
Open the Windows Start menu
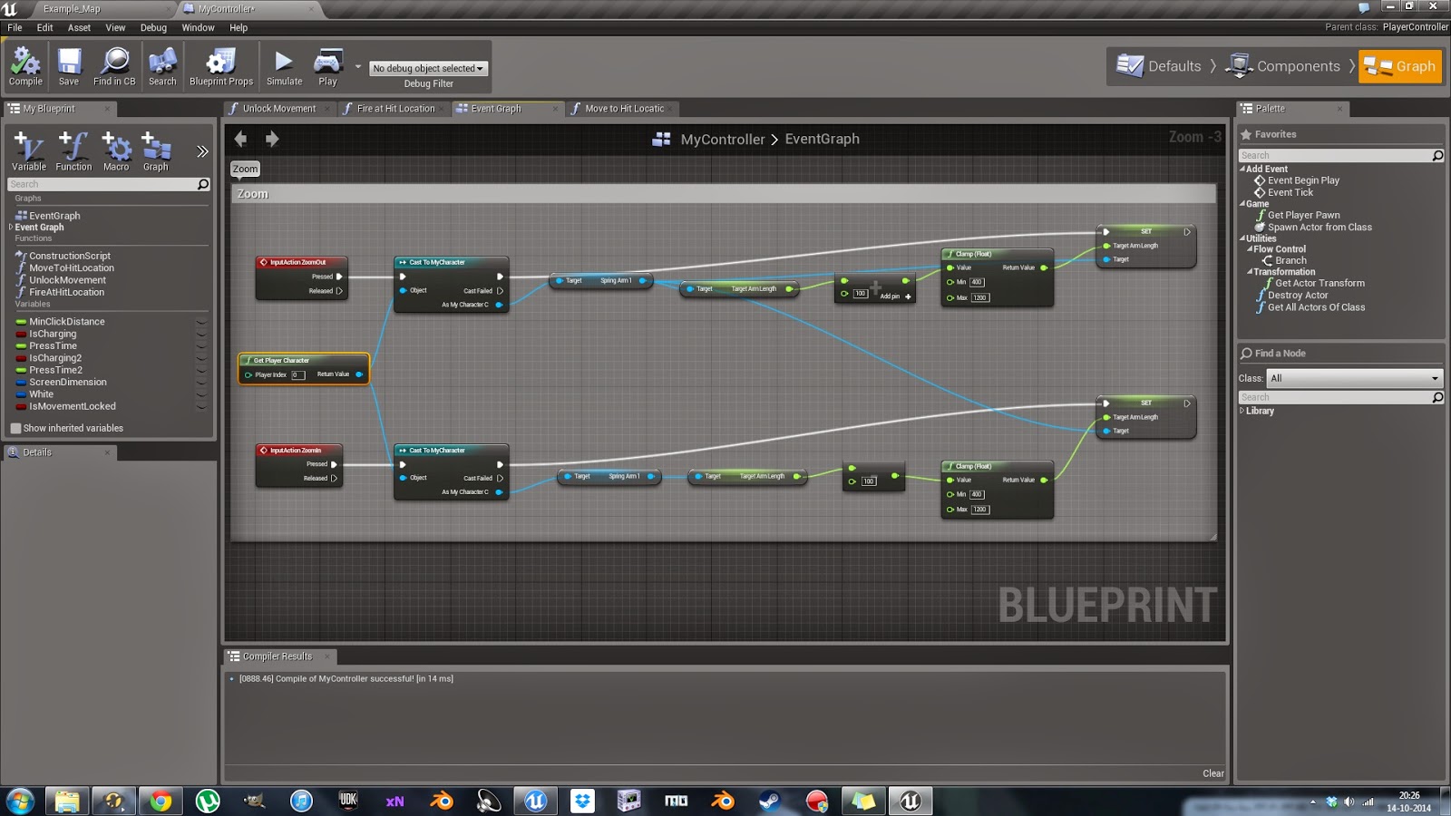(20, 801)
